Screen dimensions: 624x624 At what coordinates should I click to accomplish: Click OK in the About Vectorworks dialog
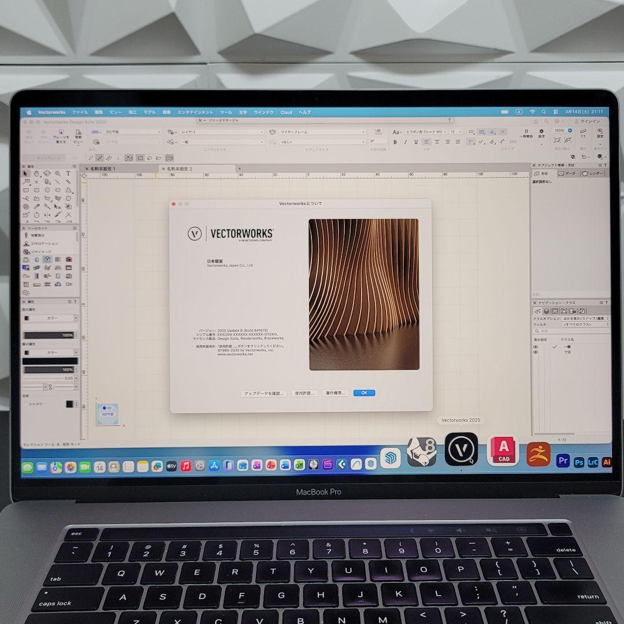(x=364, y=393)
